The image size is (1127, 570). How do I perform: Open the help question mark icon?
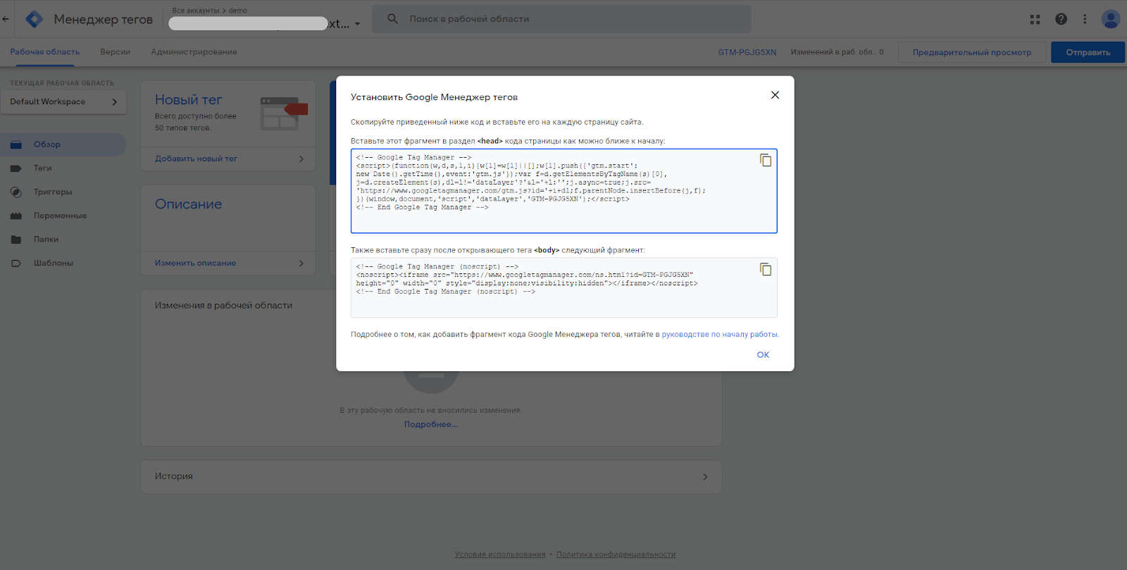(x=1061, y=19)
